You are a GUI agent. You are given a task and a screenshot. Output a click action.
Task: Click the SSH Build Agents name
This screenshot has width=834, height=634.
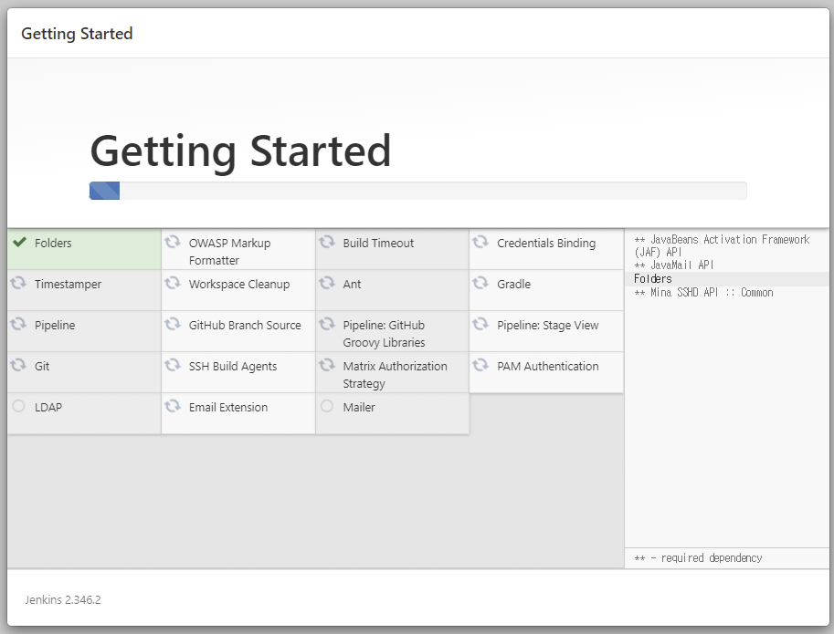point(233,367)
